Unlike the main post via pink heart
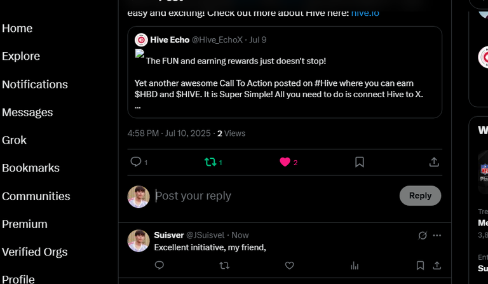This screenshot has height=284, width=488. pyautogui.click(x=285, y=162)
